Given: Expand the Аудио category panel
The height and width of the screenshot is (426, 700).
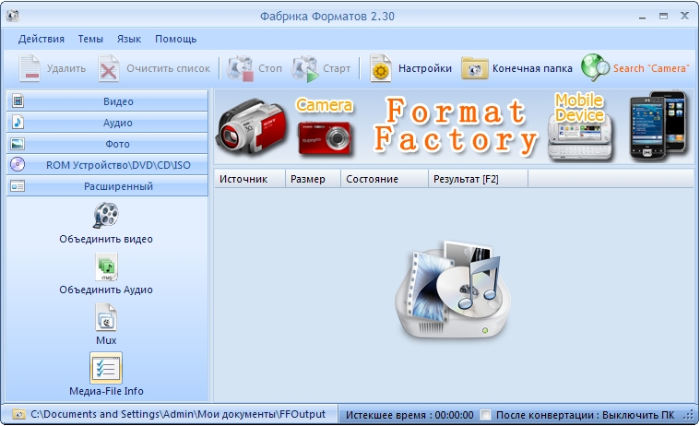Looking at the screenshot, I should tap(106, 123).
